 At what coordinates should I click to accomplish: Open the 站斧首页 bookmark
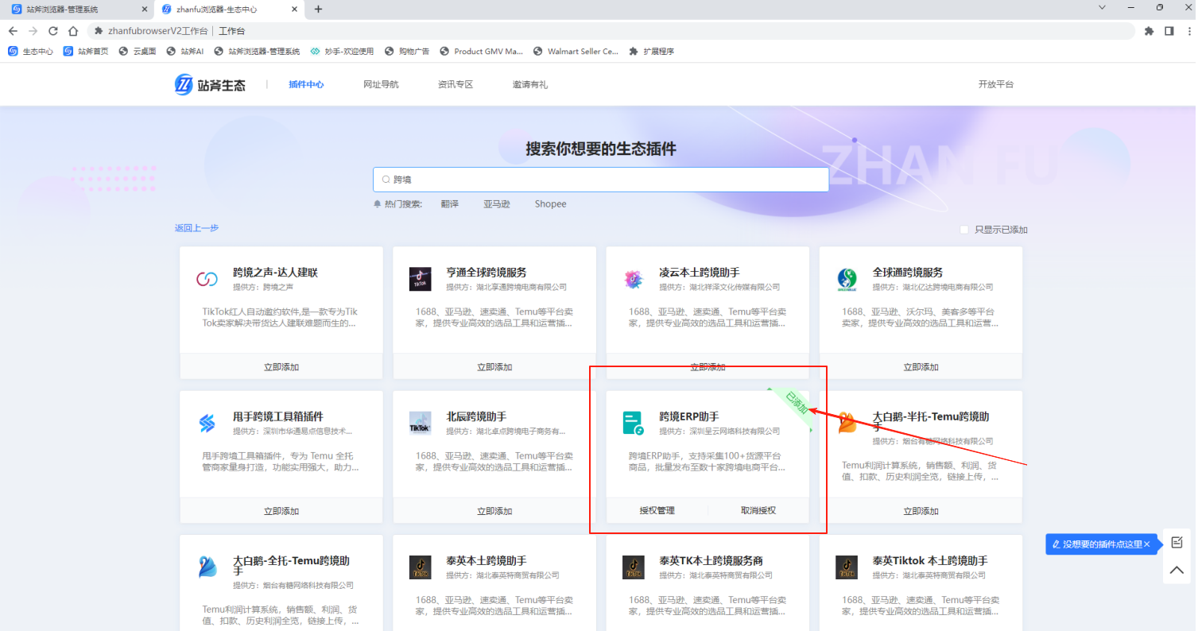pyautogui.click(x=86, y=51)
